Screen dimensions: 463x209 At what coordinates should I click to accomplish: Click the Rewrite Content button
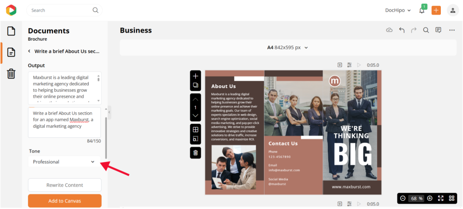(x=65, y=185)
